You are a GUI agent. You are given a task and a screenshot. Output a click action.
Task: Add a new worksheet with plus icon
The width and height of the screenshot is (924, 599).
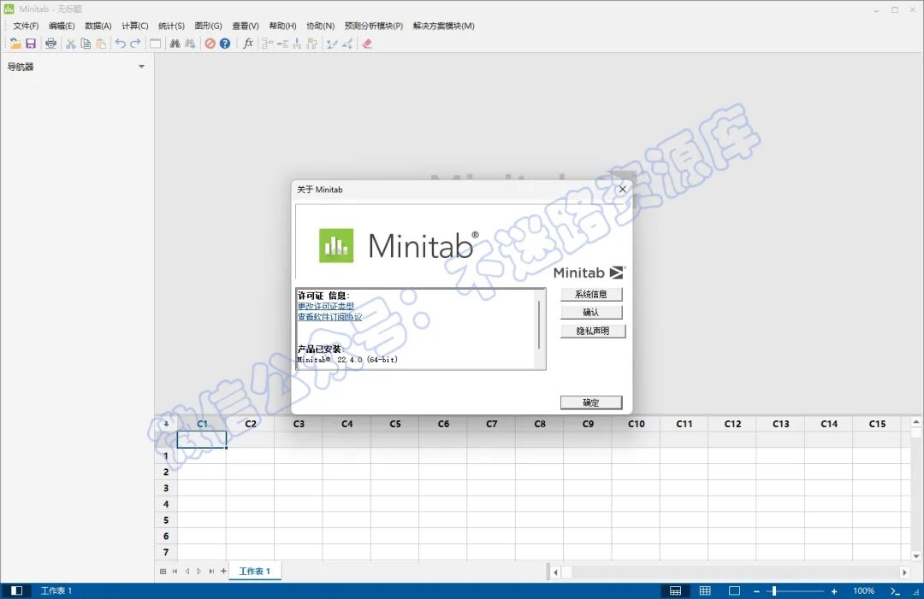click(223, 571)
